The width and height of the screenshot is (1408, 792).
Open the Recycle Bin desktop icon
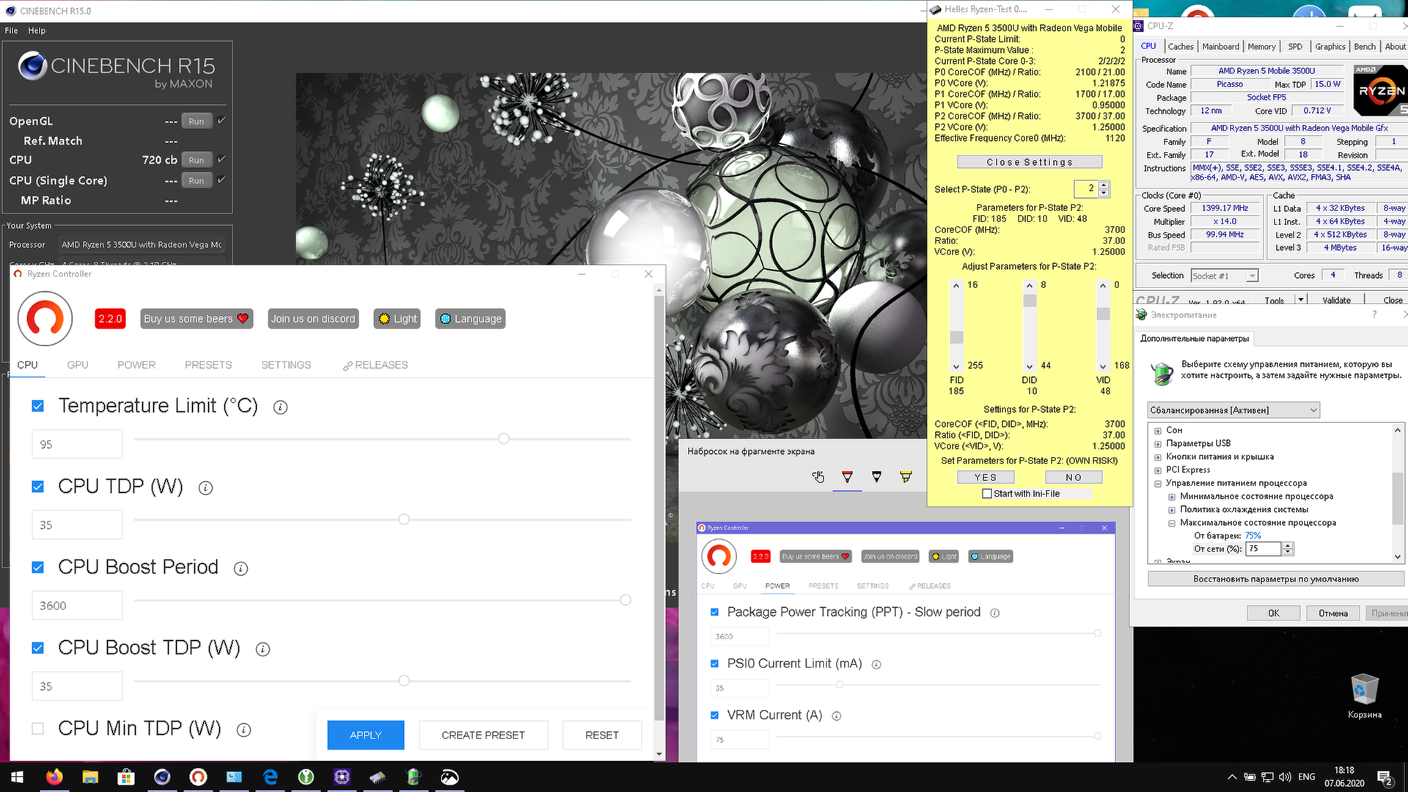1364,697
